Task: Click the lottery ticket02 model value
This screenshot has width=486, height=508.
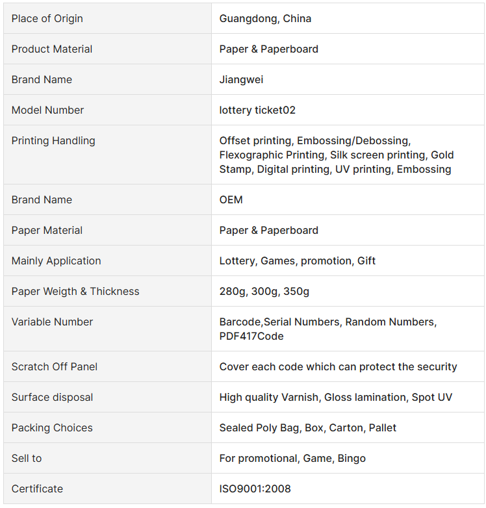Action: (257, 110)
